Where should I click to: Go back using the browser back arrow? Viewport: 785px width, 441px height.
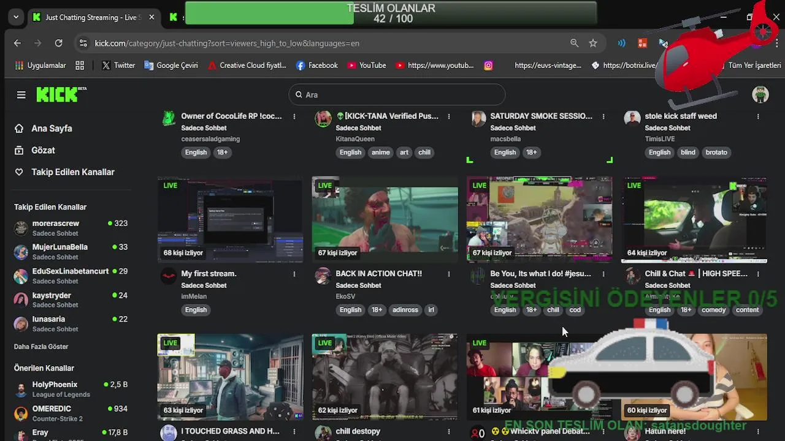(17, 43)
